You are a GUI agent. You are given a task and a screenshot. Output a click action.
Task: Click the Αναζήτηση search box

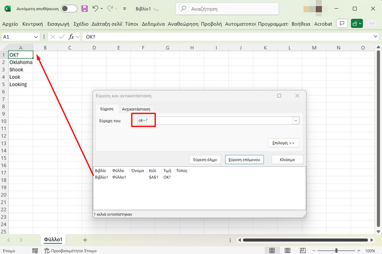point(227,9)
